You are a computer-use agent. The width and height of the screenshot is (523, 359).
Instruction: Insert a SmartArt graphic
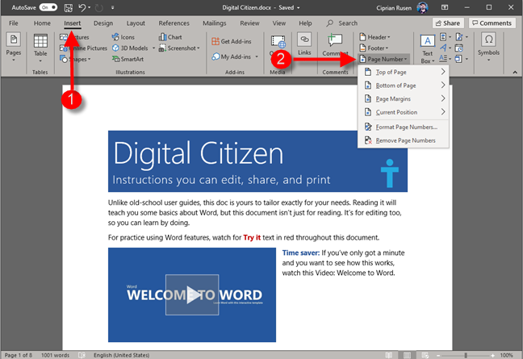[128, 59]
